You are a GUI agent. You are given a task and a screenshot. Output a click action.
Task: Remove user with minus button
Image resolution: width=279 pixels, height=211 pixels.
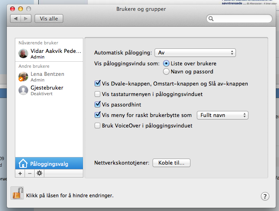tap(30, 173)
